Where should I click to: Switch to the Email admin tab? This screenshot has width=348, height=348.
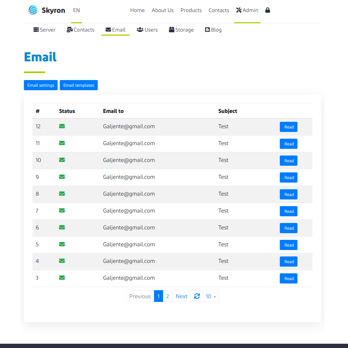pyautogui.click(x=115, y=30)
